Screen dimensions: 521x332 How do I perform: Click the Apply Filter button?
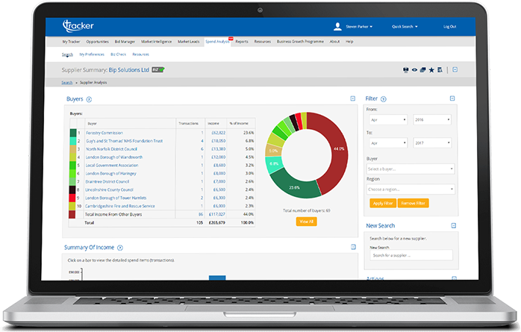point(383,203)
